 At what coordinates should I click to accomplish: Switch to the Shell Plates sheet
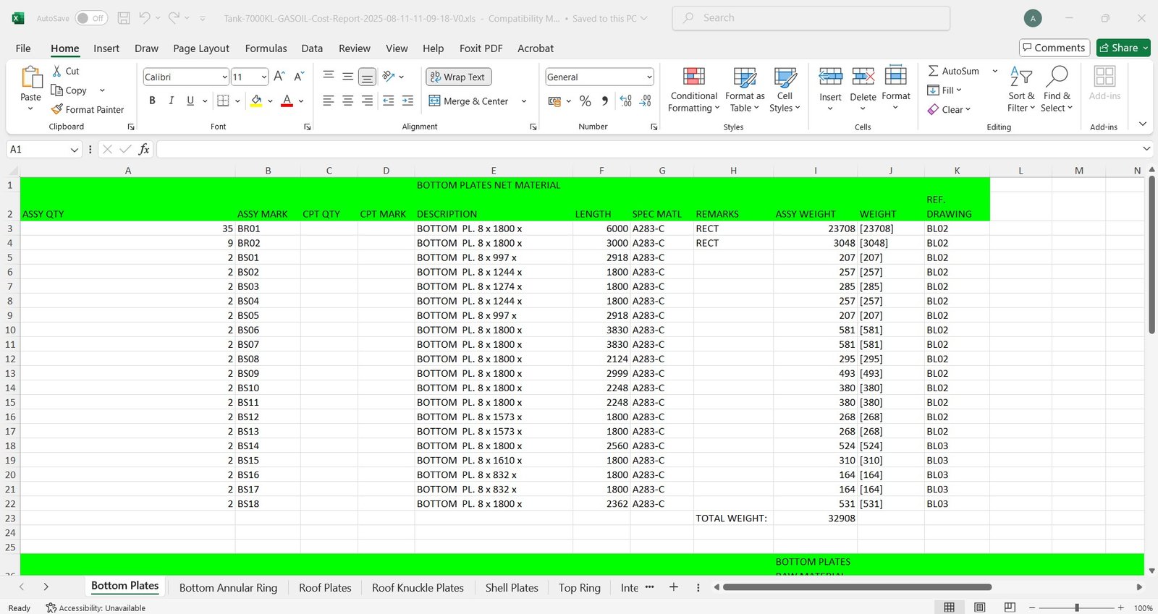(512, 588)
